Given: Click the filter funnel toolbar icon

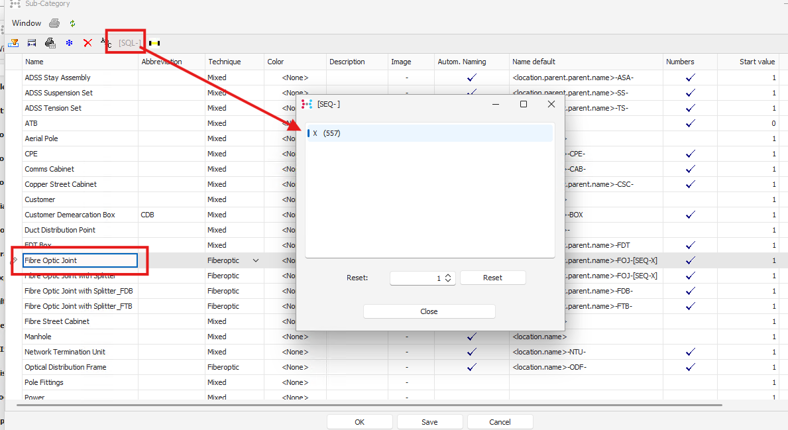Looking at the screenshot, I should point(13,43).
